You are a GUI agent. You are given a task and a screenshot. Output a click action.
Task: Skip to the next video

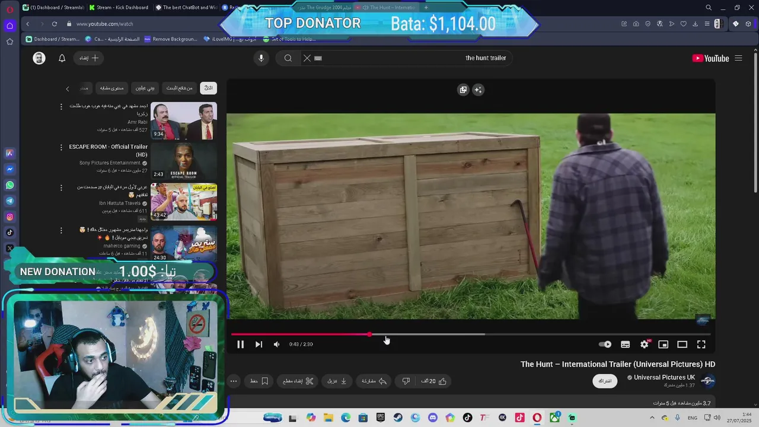point(259,345)
